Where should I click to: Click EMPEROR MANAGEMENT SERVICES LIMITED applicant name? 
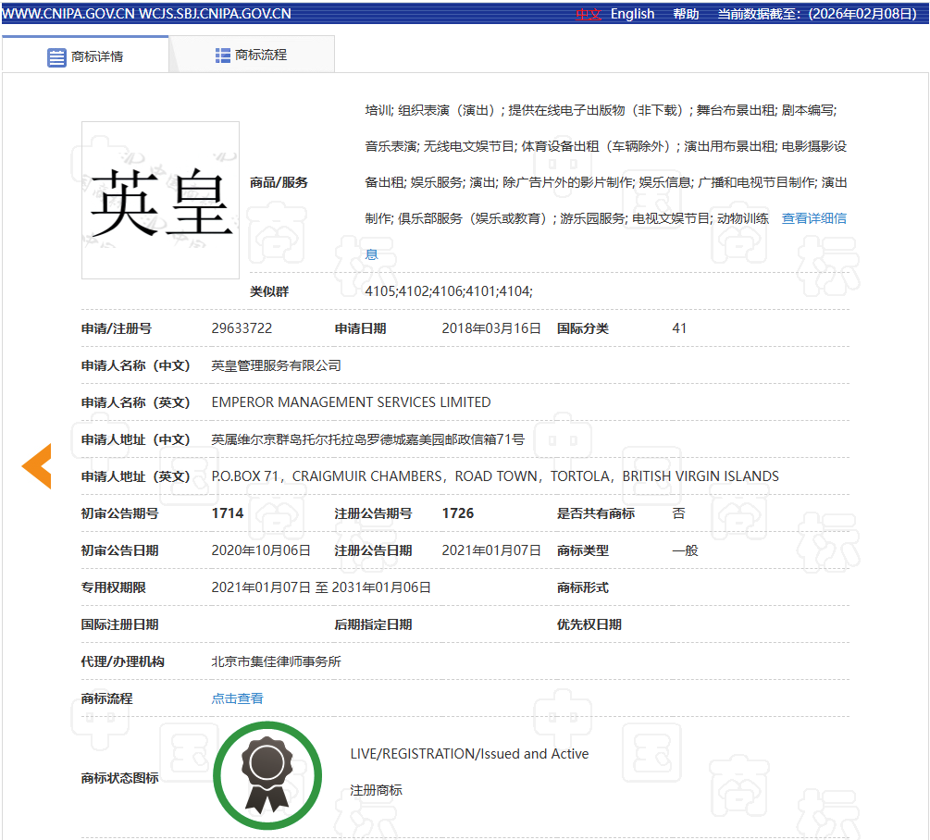click(351, 402)
